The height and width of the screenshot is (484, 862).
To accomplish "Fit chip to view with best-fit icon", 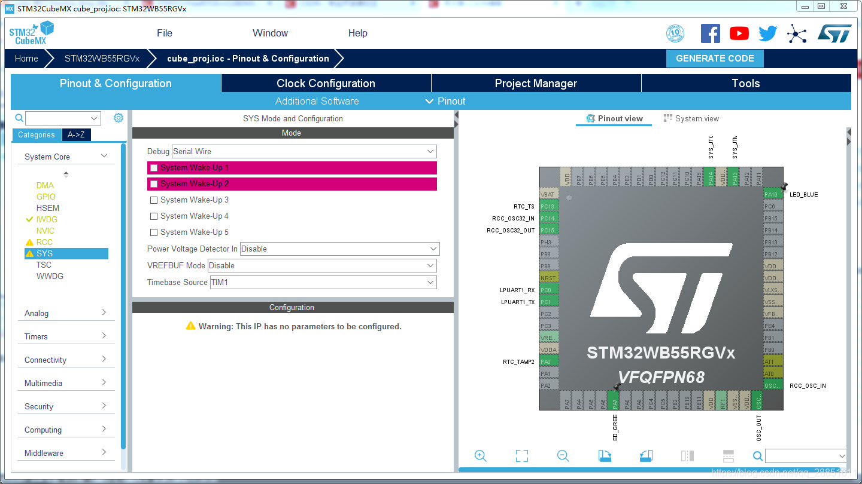I will [522, 456].
